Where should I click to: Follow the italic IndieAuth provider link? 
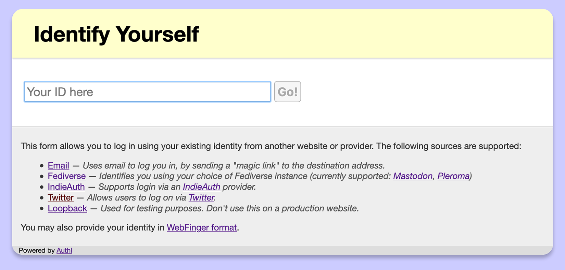pyautogui.click(x=202, y=187)
